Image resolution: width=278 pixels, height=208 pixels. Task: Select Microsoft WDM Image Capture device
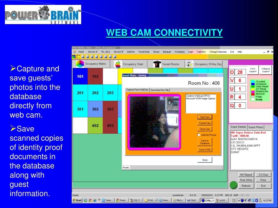pyautogui.click(x=201, y=99)
